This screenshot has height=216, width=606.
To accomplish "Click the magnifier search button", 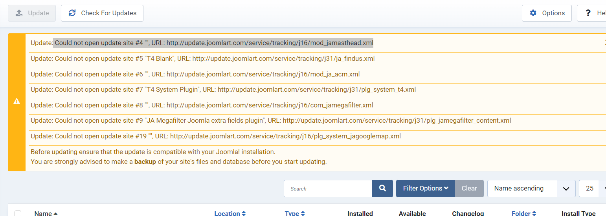I will click(382, 189).
